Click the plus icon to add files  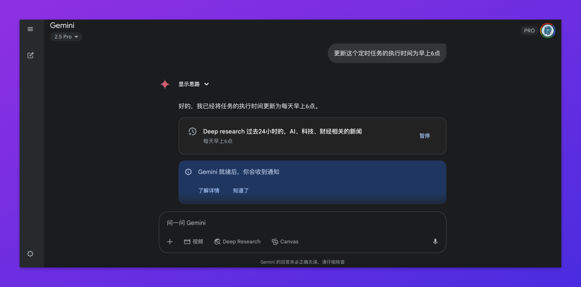(x=169, y=241)
